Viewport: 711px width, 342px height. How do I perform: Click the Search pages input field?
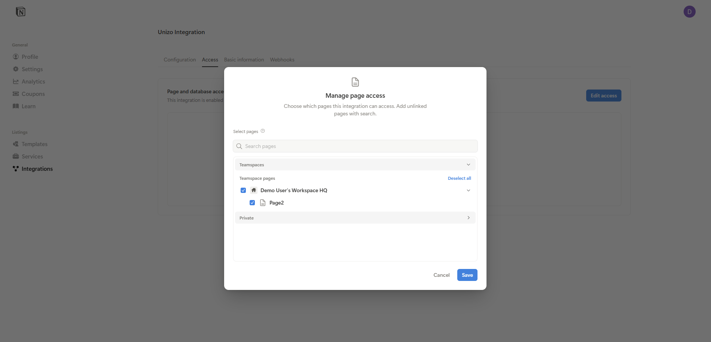[x=355, y=146]
